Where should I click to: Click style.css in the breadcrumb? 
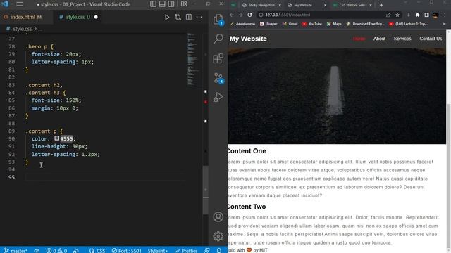23,29
